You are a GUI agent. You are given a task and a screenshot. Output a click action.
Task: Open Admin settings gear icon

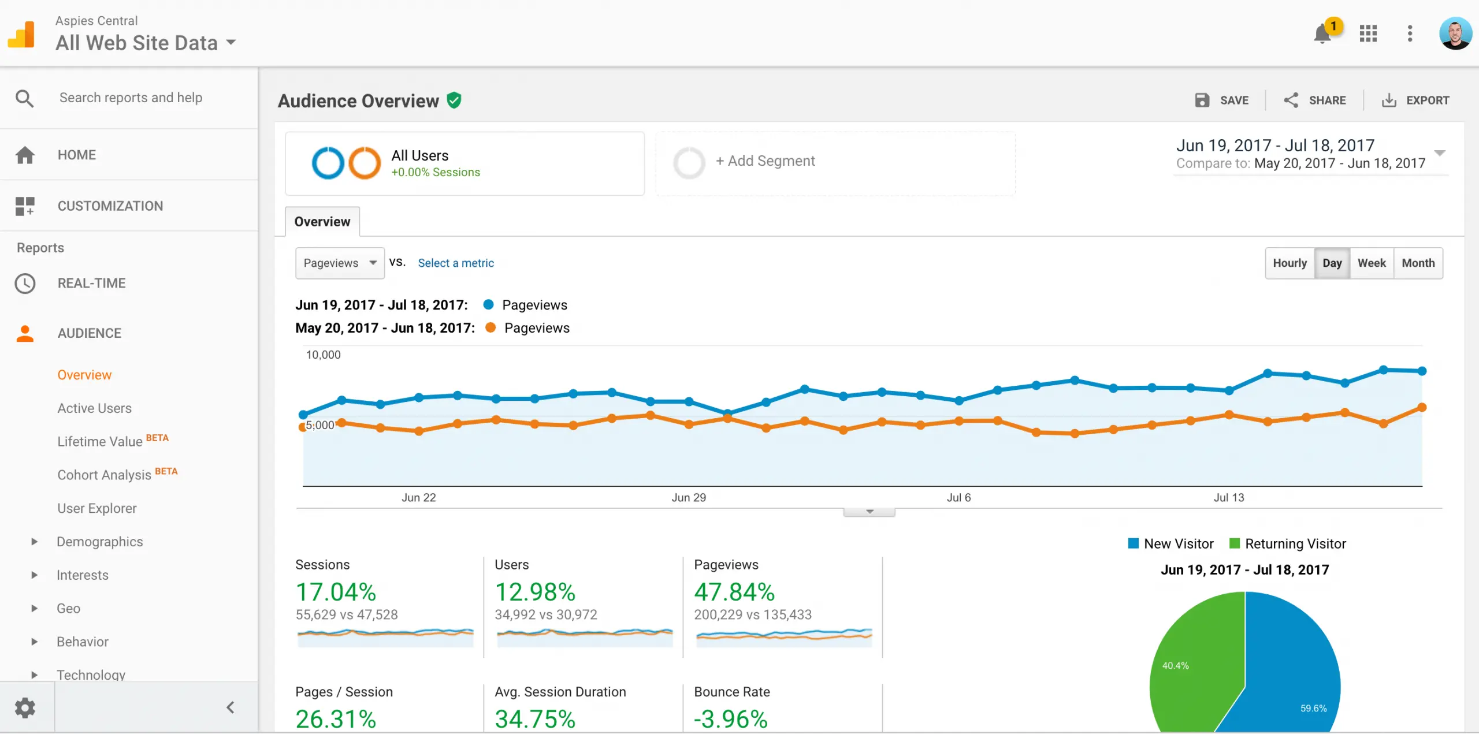[x=25, y=707]
